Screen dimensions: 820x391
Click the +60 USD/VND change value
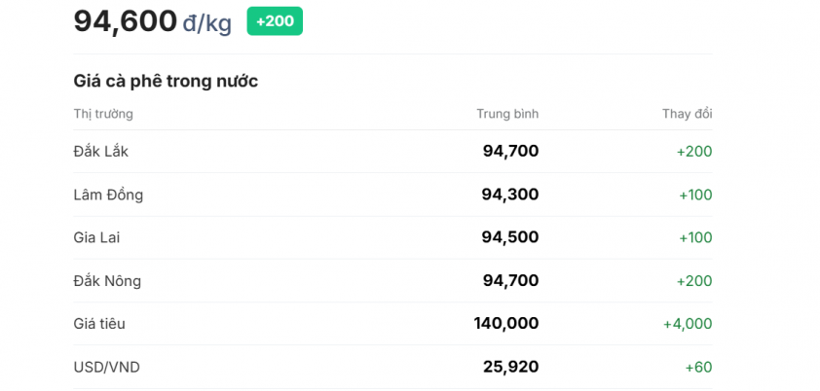(698, 367)
